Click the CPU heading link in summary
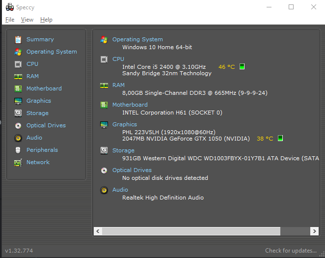The height and width of the screenshot is (258, 325). pos(118,59)
